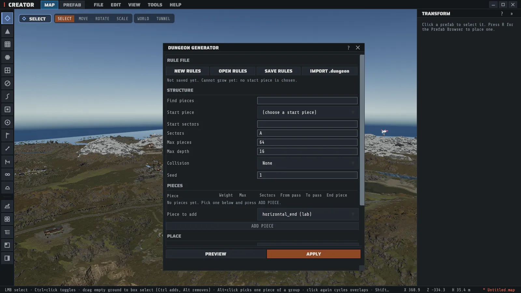Open the 3x3 grid tool in sidebar
Screen dimensions: 521x293
(7, 44)
